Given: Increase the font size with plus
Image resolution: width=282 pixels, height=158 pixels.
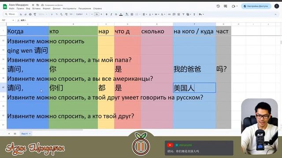Looking at the screenshot, I should tap(101, 14).
